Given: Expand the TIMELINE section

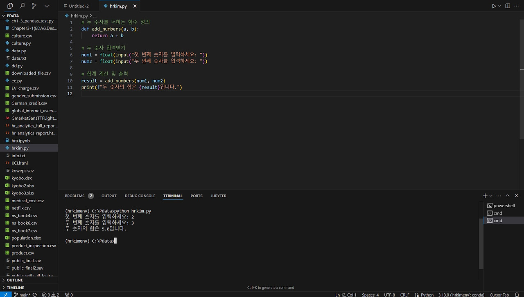Looking at the screenshot, I should click(x=29, y=288).
